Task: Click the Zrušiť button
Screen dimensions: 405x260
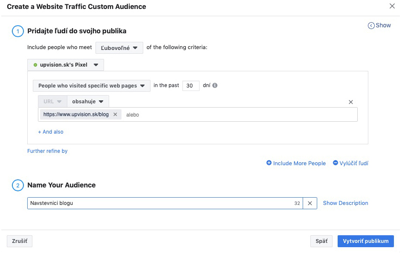Action: (x=20, y=241)
